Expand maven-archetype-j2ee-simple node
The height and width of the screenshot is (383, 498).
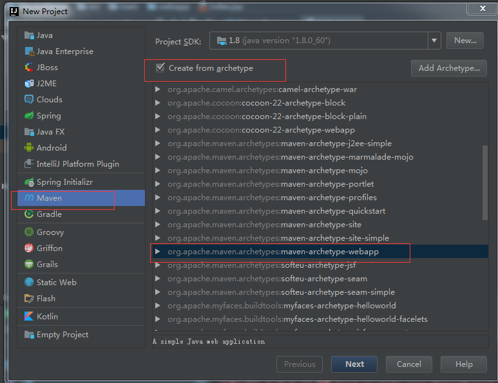[x=158, y=144]
